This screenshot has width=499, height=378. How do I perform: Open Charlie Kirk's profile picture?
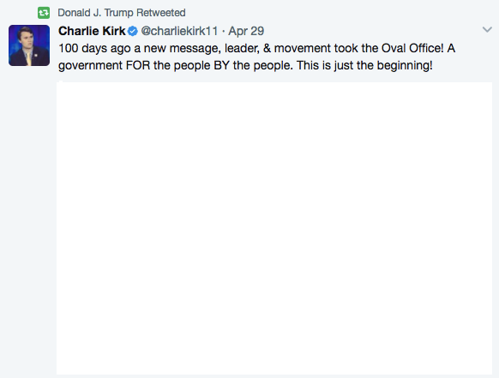point(29,45)
